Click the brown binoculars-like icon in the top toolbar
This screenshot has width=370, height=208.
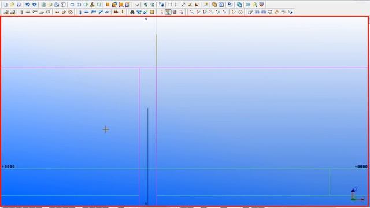click(92, 5)
